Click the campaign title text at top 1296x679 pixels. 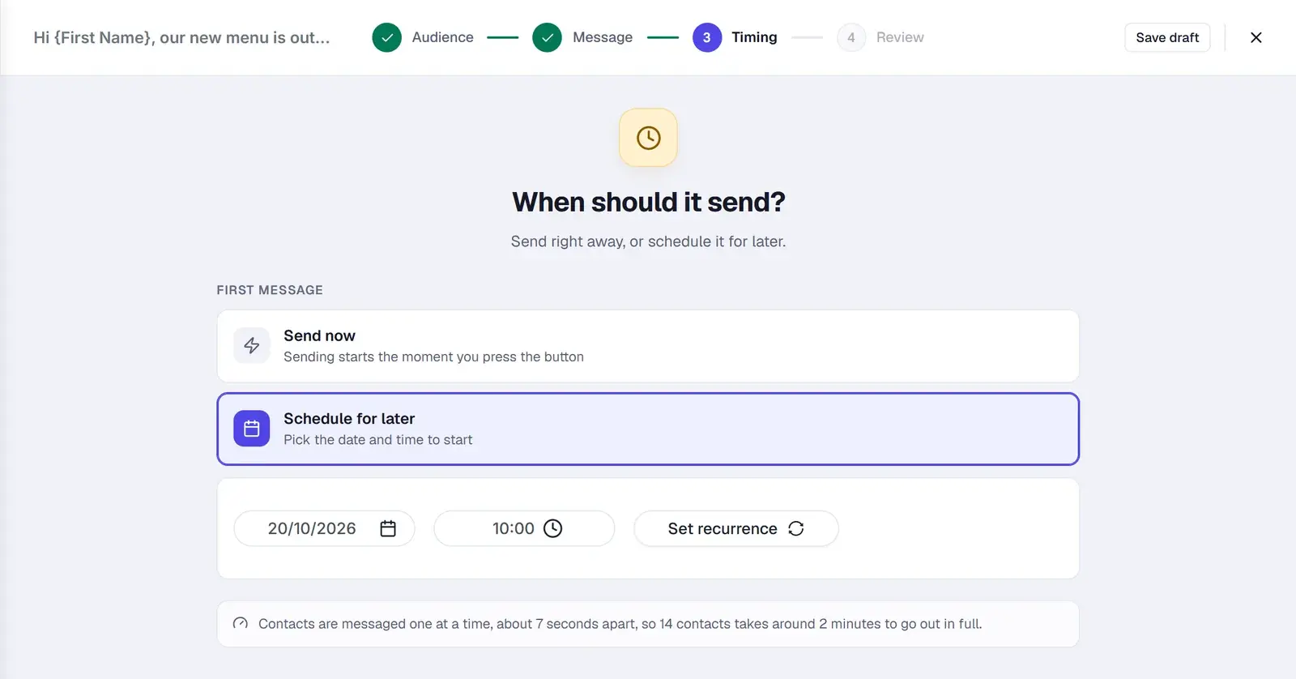181,37
